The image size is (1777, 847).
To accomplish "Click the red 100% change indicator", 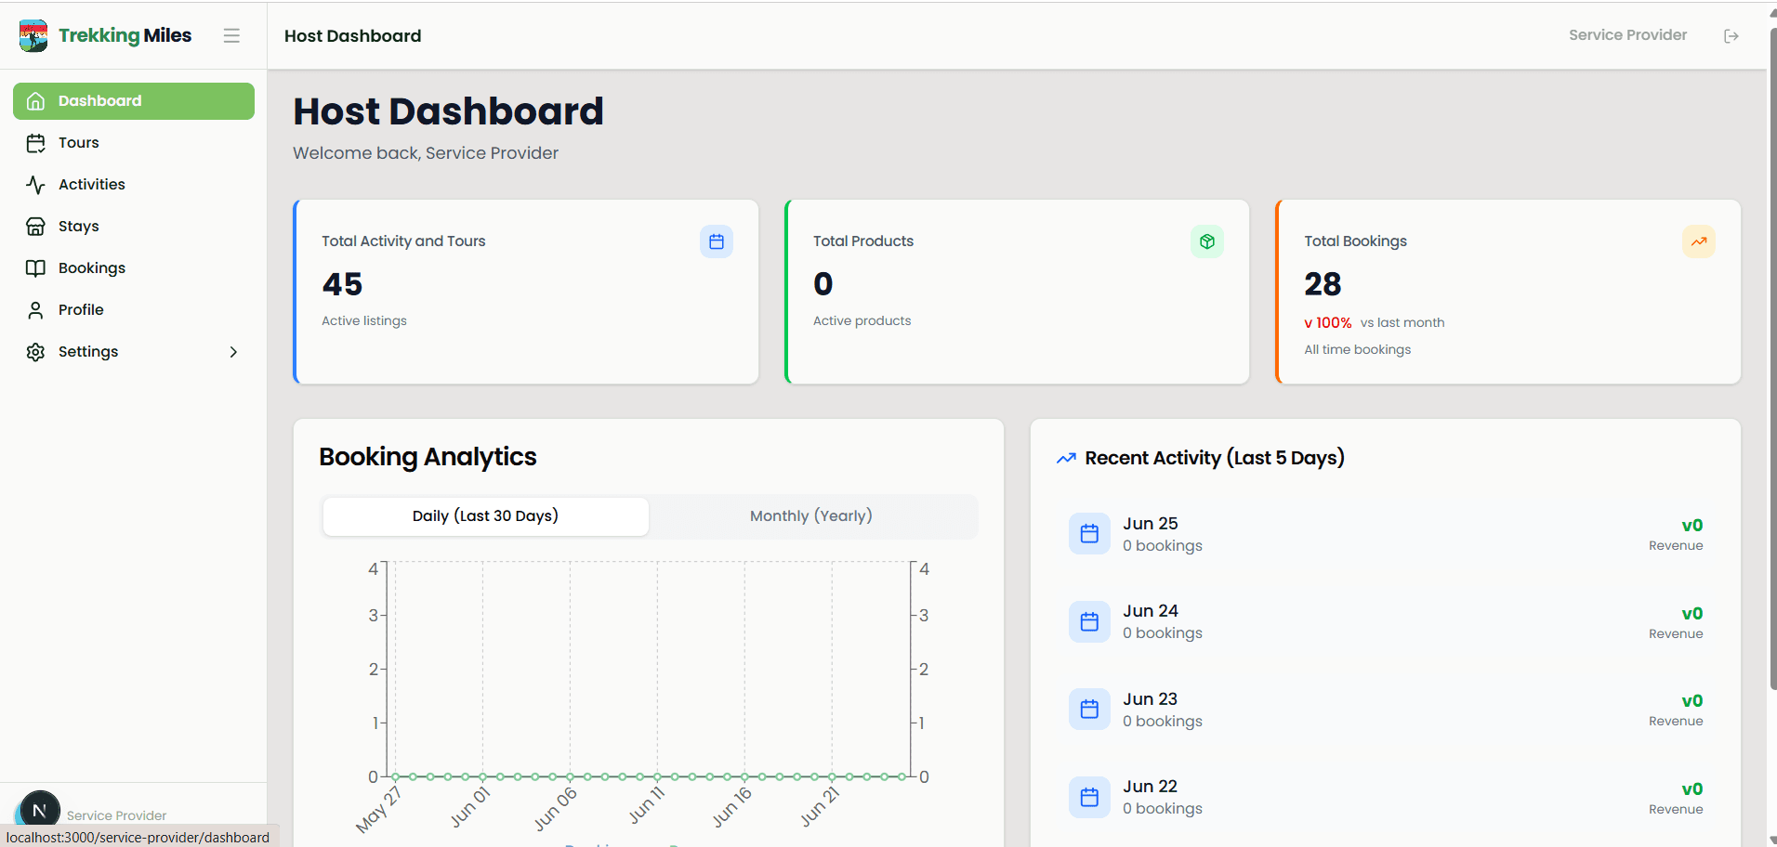I will pyautogui.click(x=1328, y=323).
